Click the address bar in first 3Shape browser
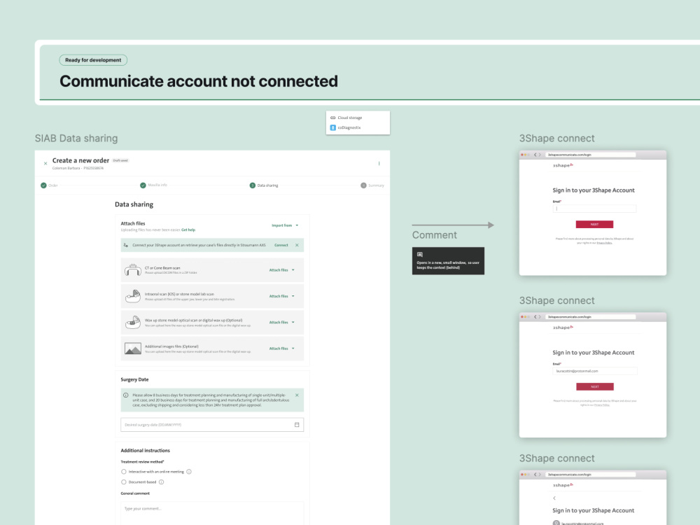700x525 pixels. pos(589,155)
